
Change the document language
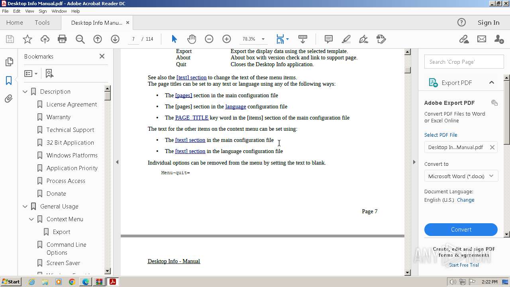(x=465, y=200)
